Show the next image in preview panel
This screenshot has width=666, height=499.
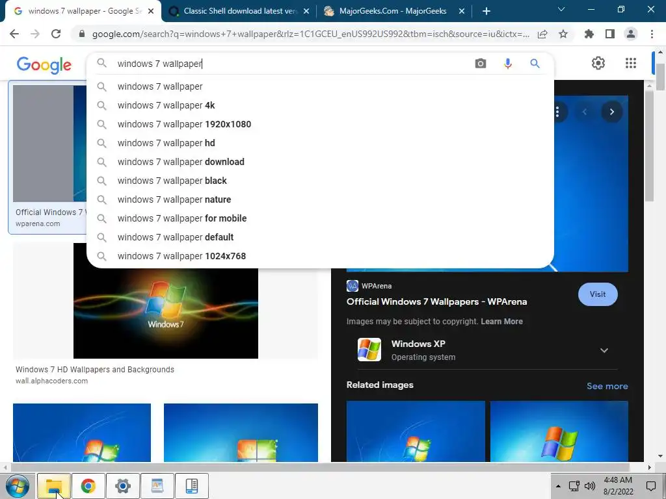coord(611,112)
